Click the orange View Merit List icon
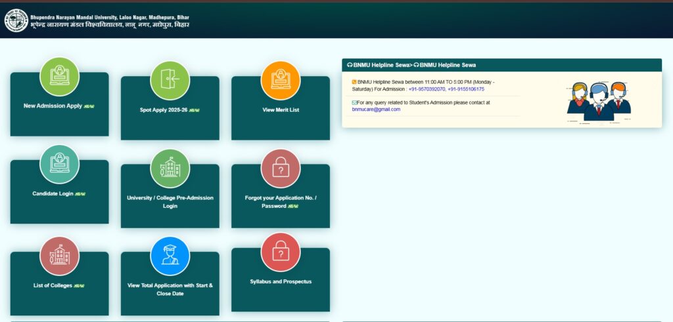Viewport: 673px width, 322px height. pyautogui.click(x=281, y=80)
